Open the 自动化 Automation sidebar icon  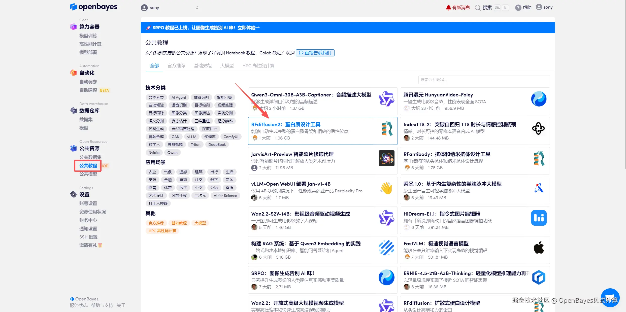[x=73, y=73]
